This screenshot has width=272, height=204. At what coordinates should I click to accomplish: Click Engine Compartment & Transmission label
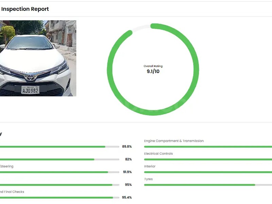(x=174, y=141)
